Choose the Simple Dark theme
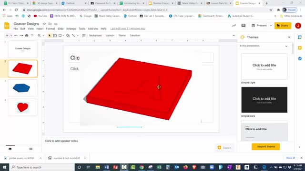 (264, 100)
